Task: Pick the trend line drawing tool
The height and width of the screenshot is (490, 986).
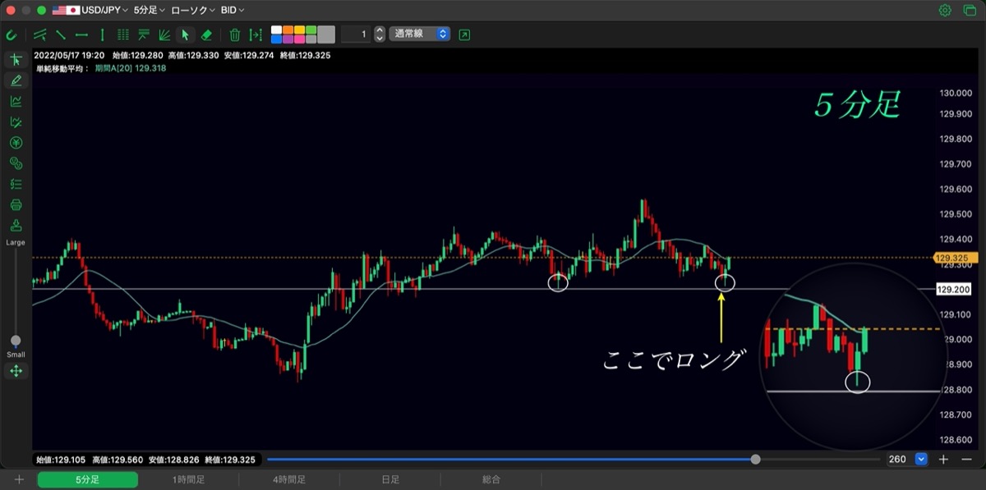Action: (60, 34)
